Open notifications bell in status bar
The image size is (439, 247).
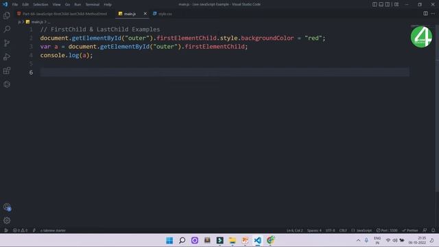[433, 231]
